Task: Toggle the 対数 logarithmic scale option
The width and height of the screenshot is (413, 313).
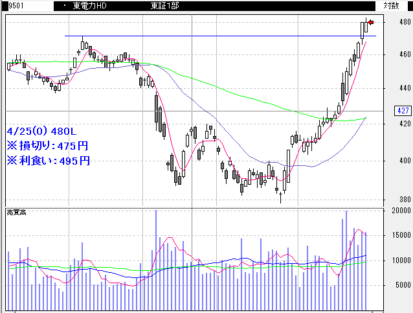Action: coord(391,6)
